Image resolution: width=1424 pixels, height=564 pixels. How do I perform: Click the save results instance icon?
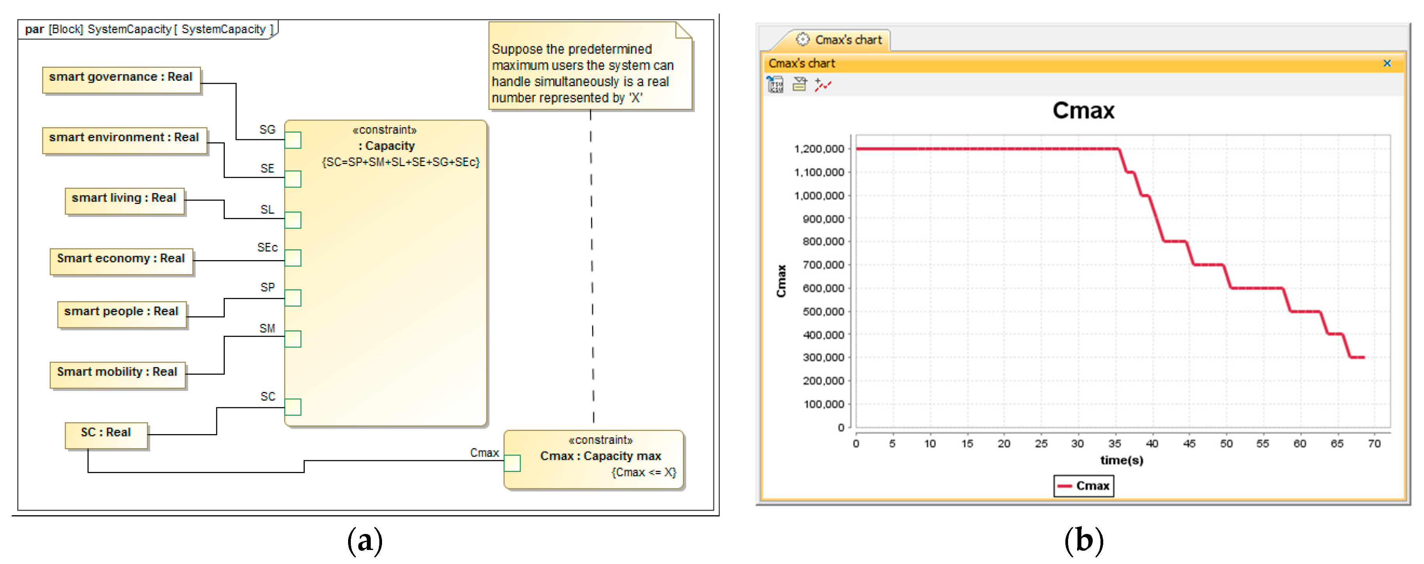[799, 85]
